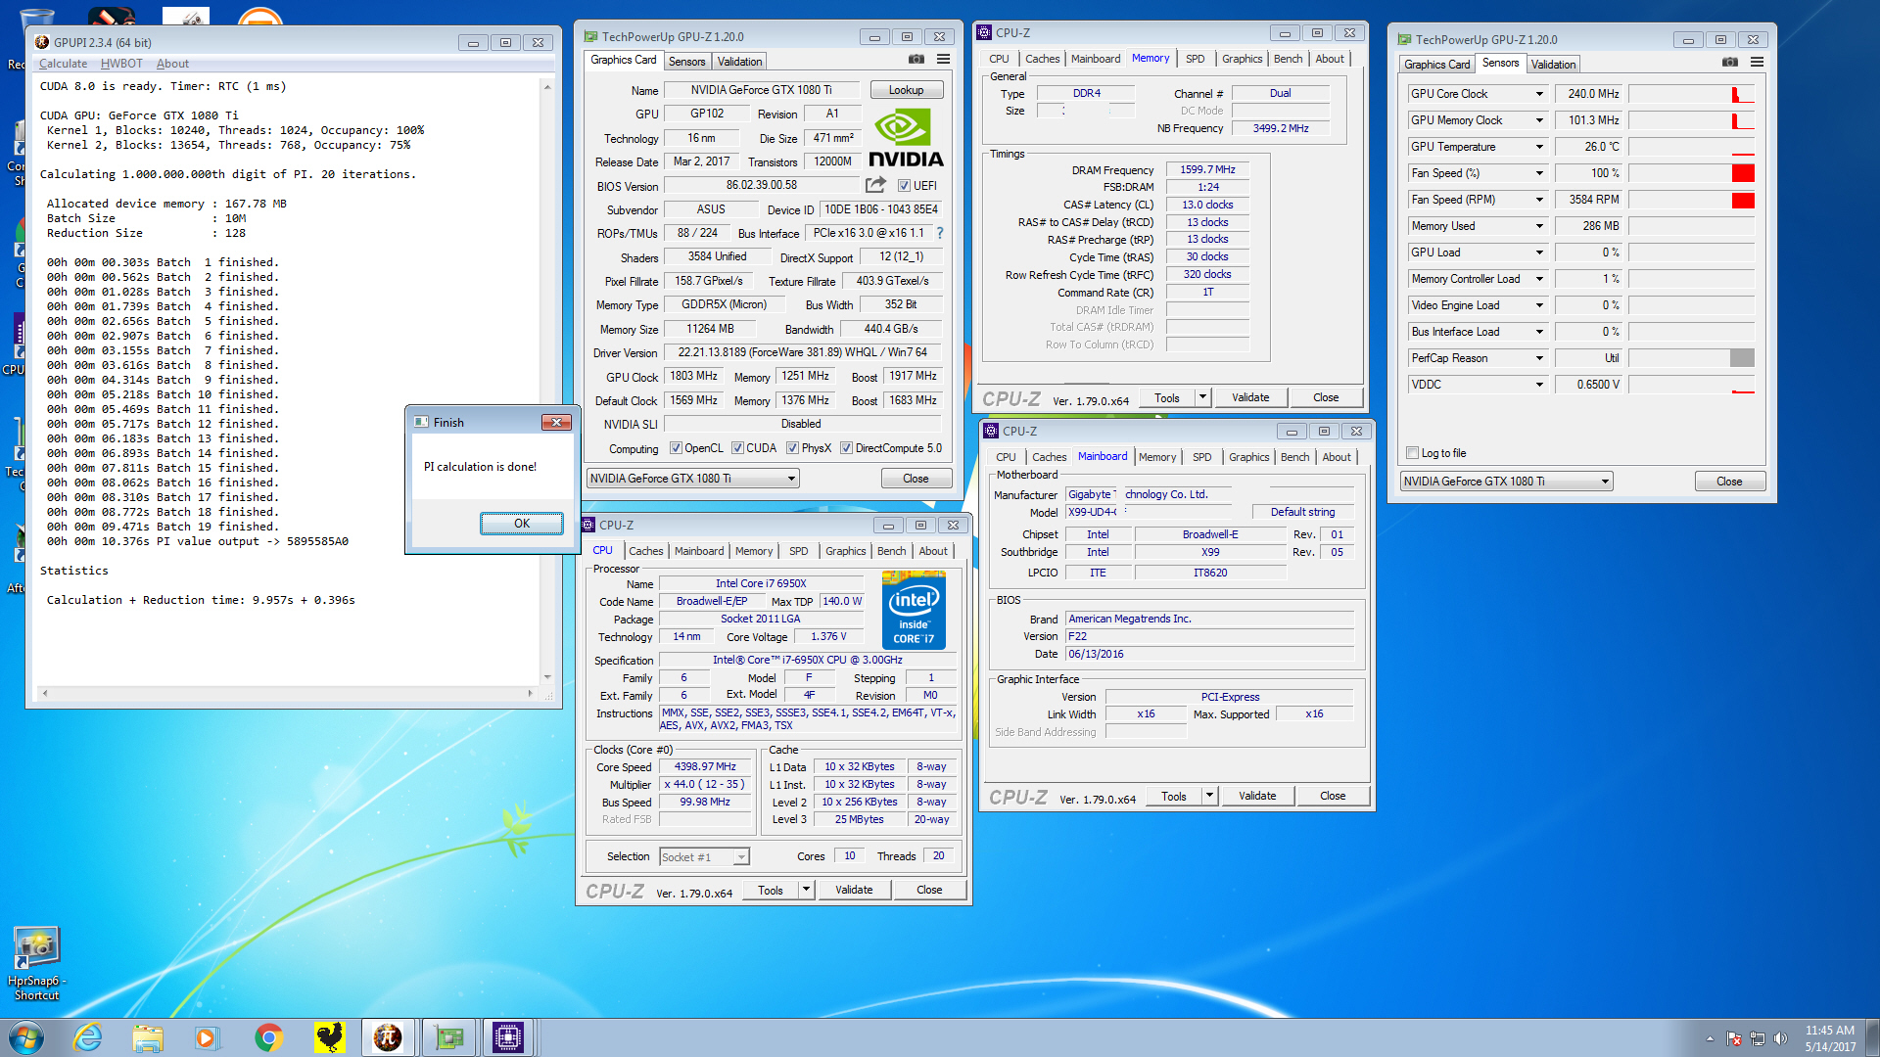This screenshot has height=1057, width=1880.
Task: Launch Google Chrome from the taskbar
Action: (x=268, y=1037)
